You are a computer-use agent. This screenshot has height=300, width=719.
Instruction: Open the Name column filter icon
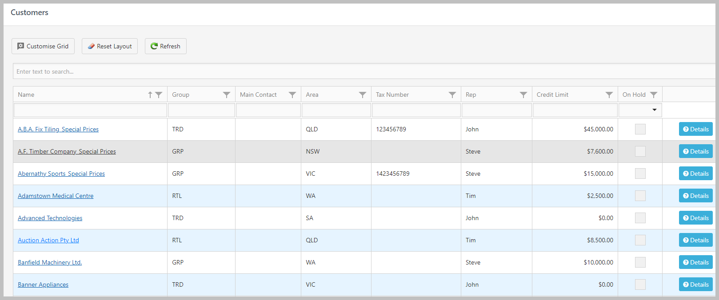pos(159,95)
